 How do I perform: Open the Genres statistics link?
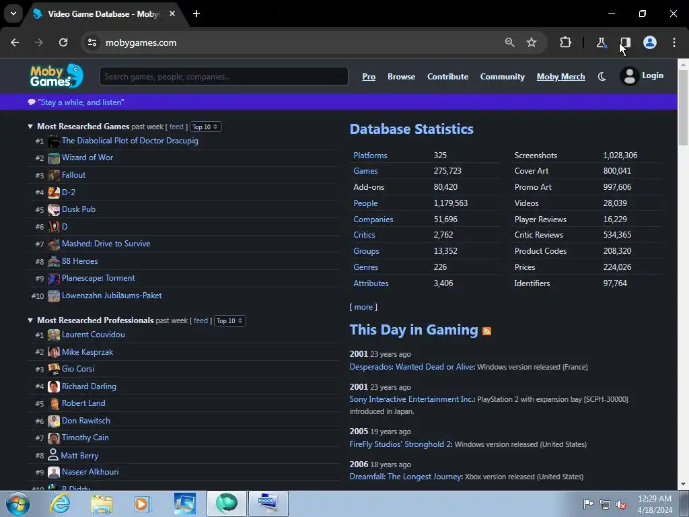(365, 267)
